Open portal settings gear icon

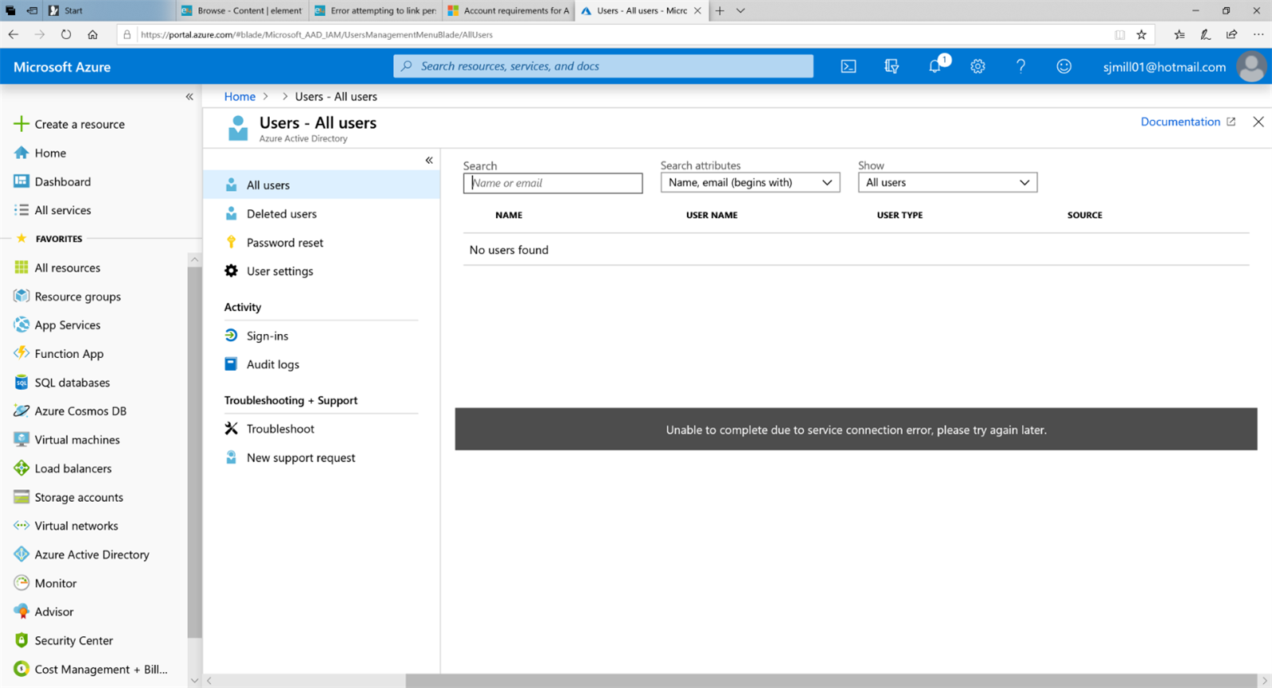977,67
